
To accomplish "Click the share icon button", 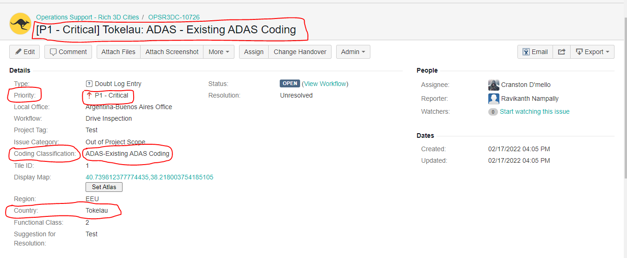I will click(x=561, y=52).
